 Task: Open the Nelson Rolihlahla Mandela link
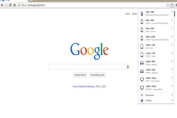coord(84,87)
